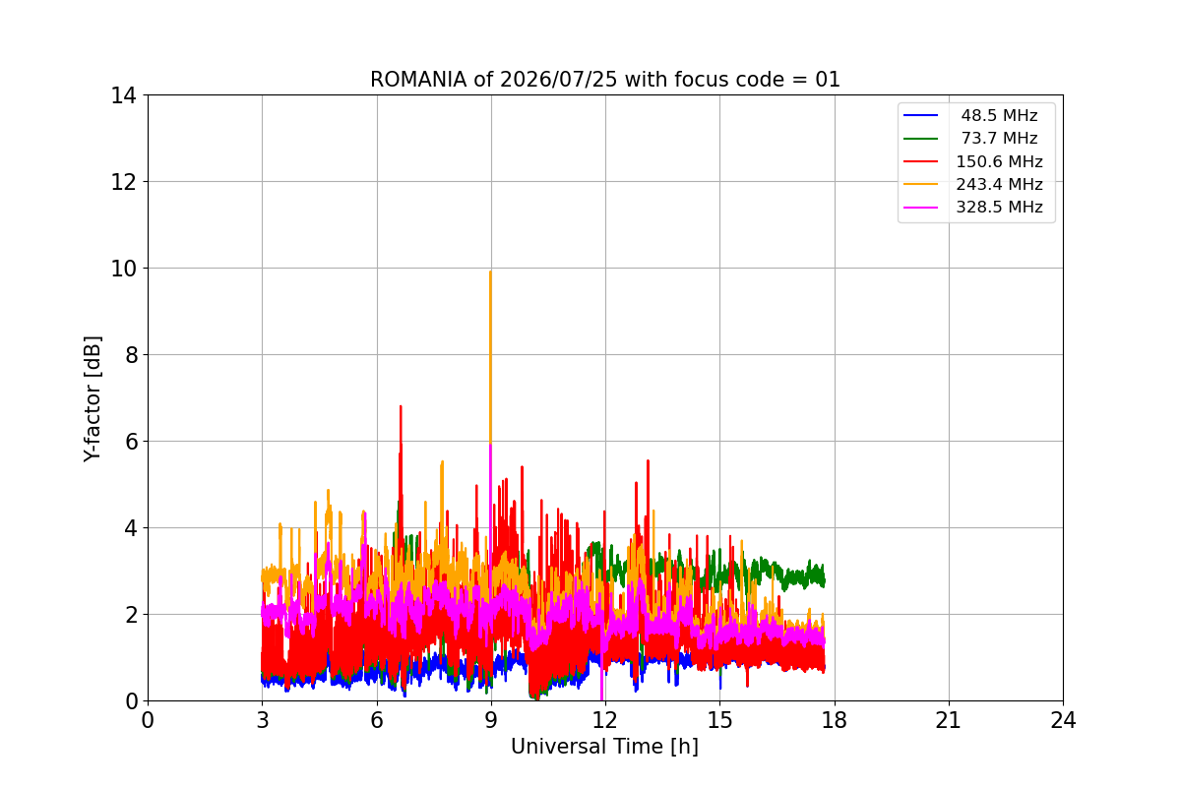Select the 328.5 MHz legend label

tap(999, 208)
